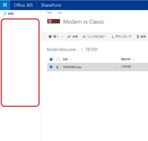Image resolution: width=148 pixels, height=141 pixels.
Task: Click file type column header icon
Action: pos(58,60)
